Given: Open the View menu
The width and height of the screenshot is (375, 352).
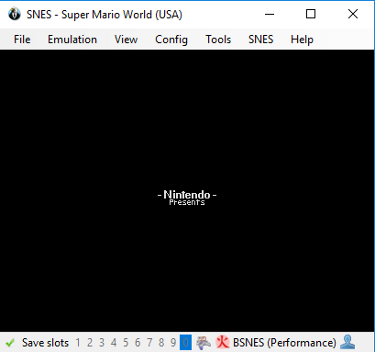Looking at the screenshot, I should coord(126,40).
